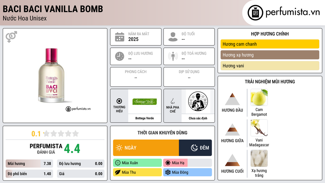The width and height of the screenshot is (325, 183).
Task: Click the Vani Madagascar note image
Action: (259, 128)
